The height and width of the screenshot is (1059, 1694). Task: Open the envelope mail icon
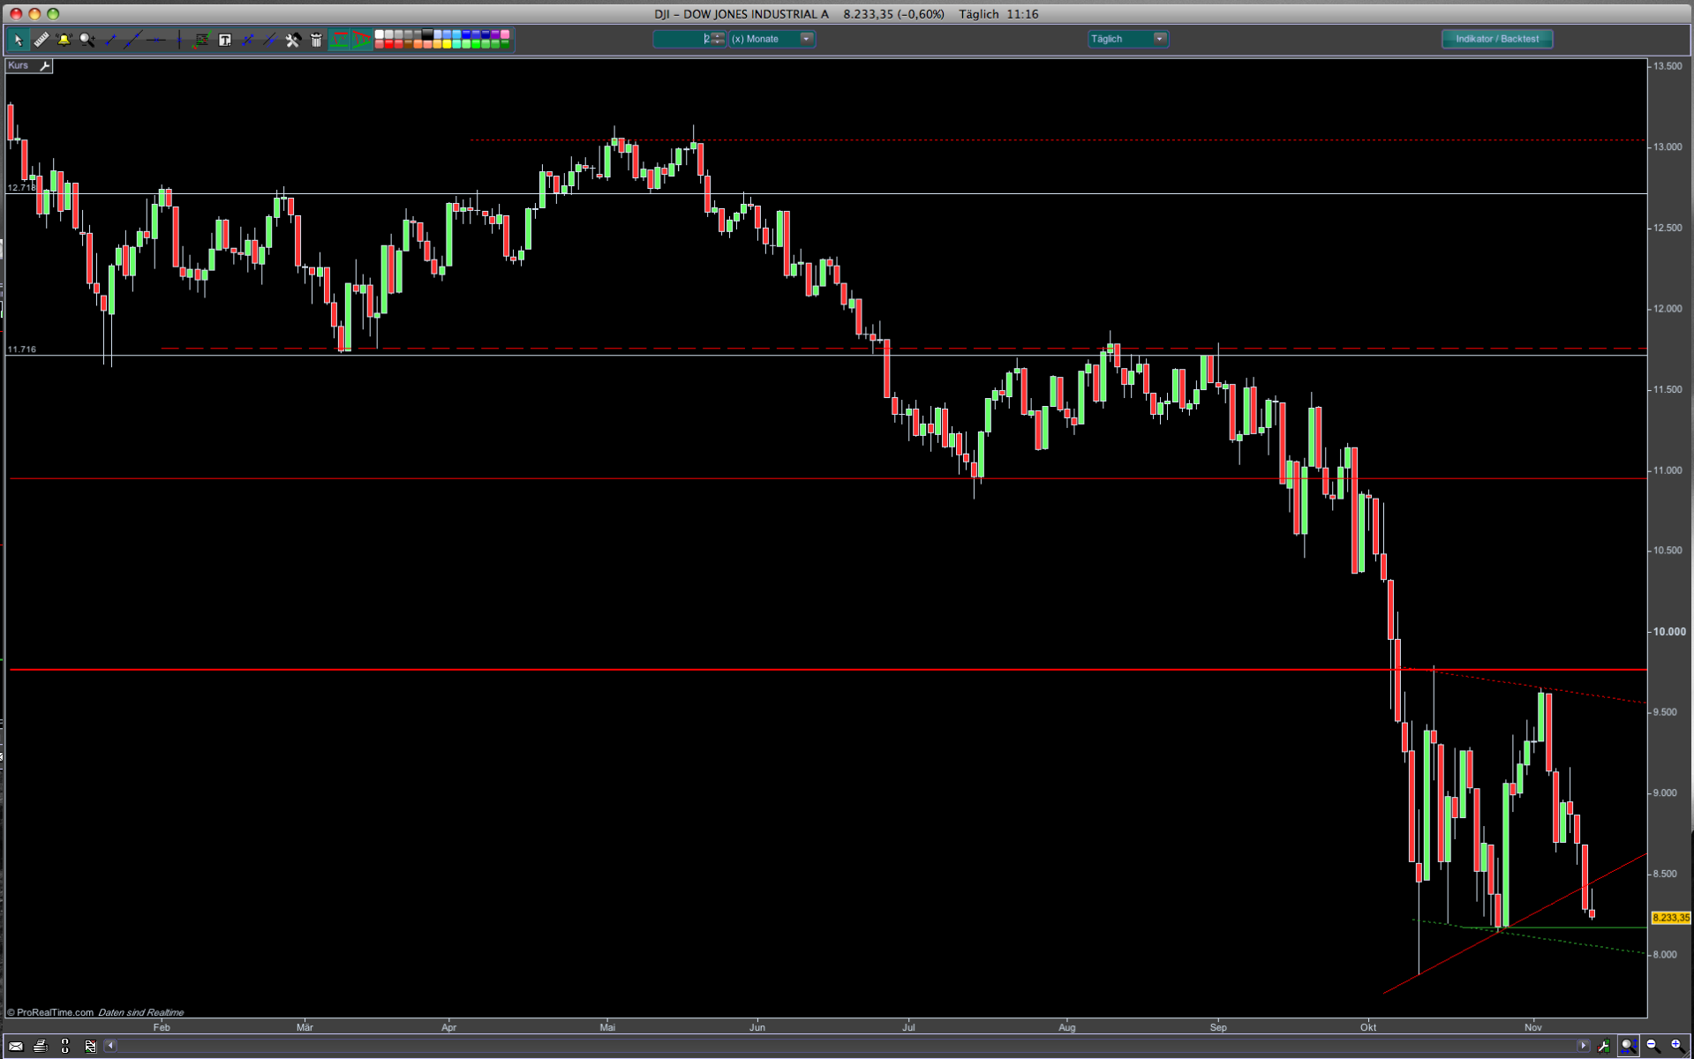coord(16,1047)
